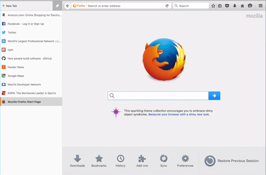Open the Bedazzle your browser link
266x175 pixels.
pos(179,114)
